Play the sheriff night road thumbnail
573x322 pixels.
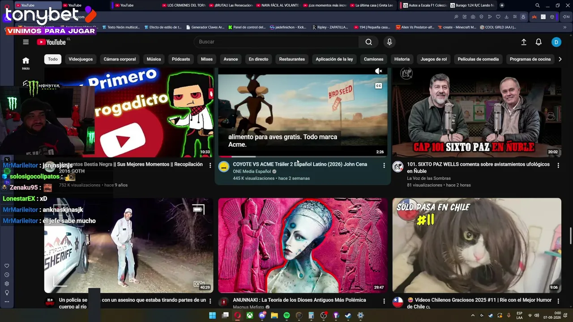point(129,246)
